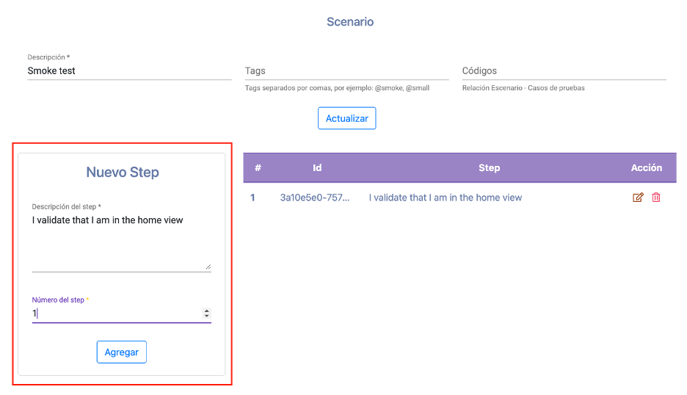Screen dimensions: 687x395
Task: Focus the Descripción field containing Smoke test
Action: coord(129,71)
